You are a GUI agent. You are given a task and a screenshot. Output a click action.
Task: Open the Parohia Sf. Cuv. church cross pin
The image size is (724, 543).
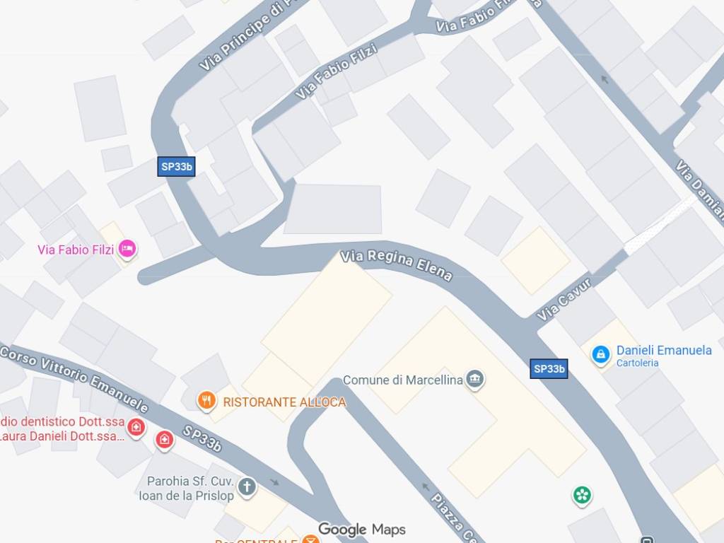(247, 487)
